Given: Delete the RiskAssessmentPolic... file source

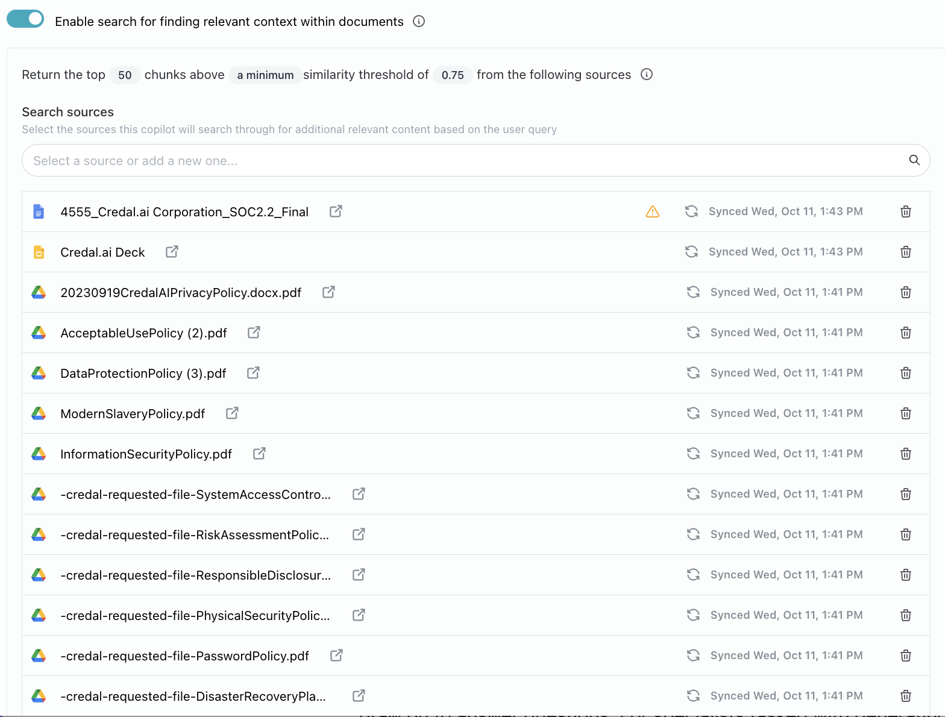Looking at the screenshot, I should (906, 534).
